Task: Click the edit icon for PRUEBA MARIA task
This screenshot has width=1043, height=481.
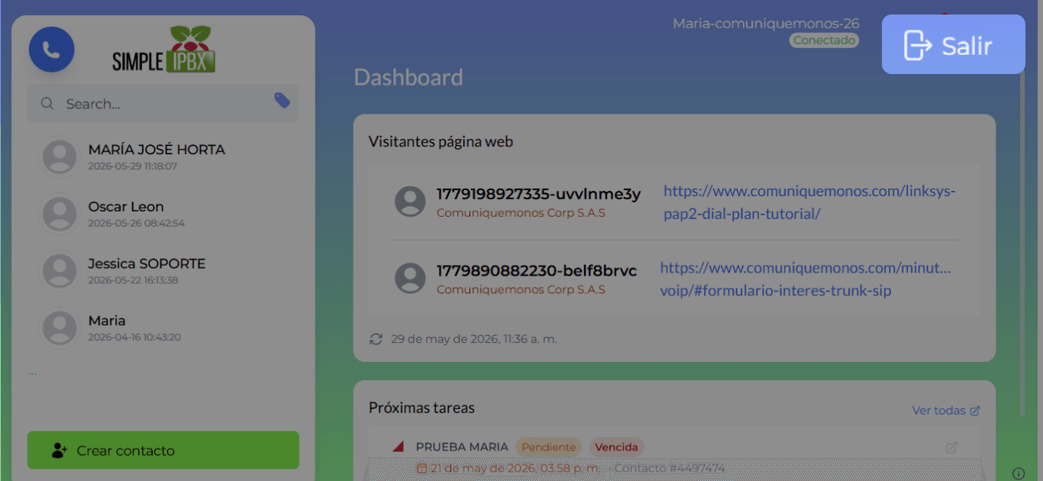Action: pos(951,447)
